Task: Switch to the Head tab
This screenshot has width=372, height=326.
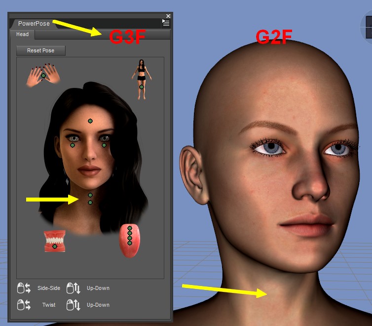Action: click(x=23, y=34)
